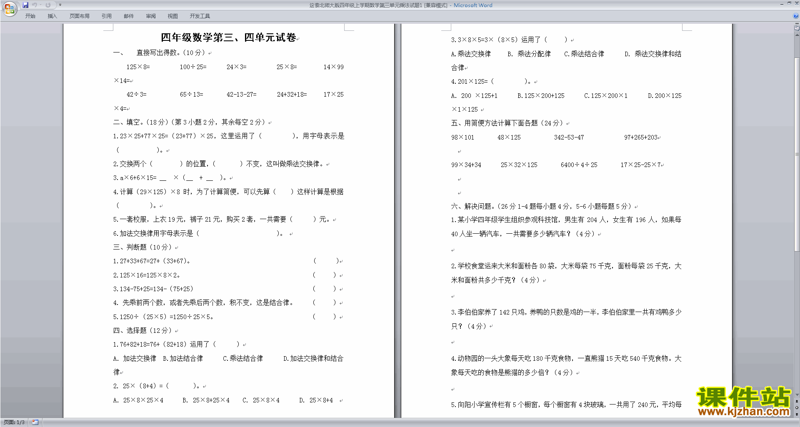Screen dimensions: 800x427
Task: Open Word Help with the blue question icon
Action: [x=796, y=16]
